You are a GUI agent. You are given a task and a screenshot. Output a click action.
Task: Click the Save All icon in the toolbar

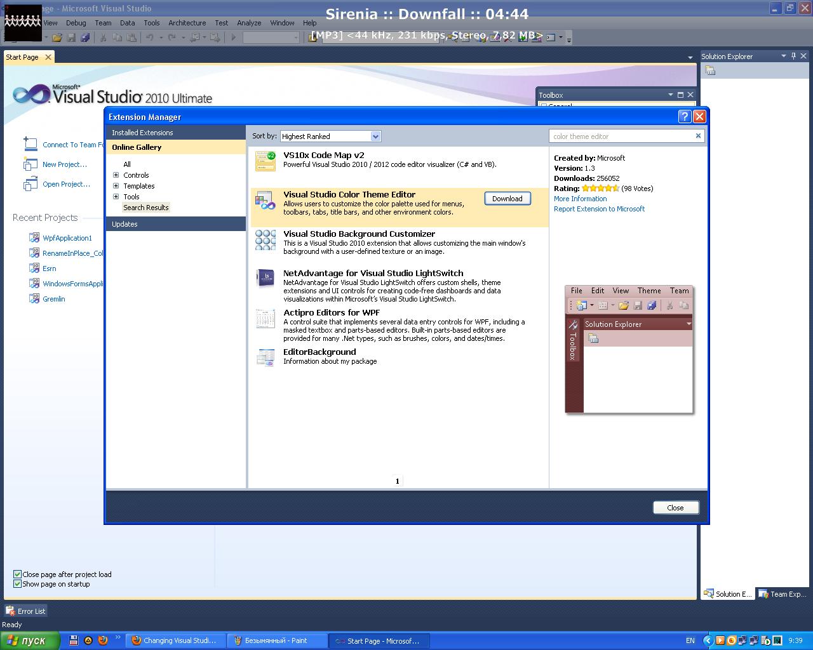pyautogui.click(x=85, y=37)
